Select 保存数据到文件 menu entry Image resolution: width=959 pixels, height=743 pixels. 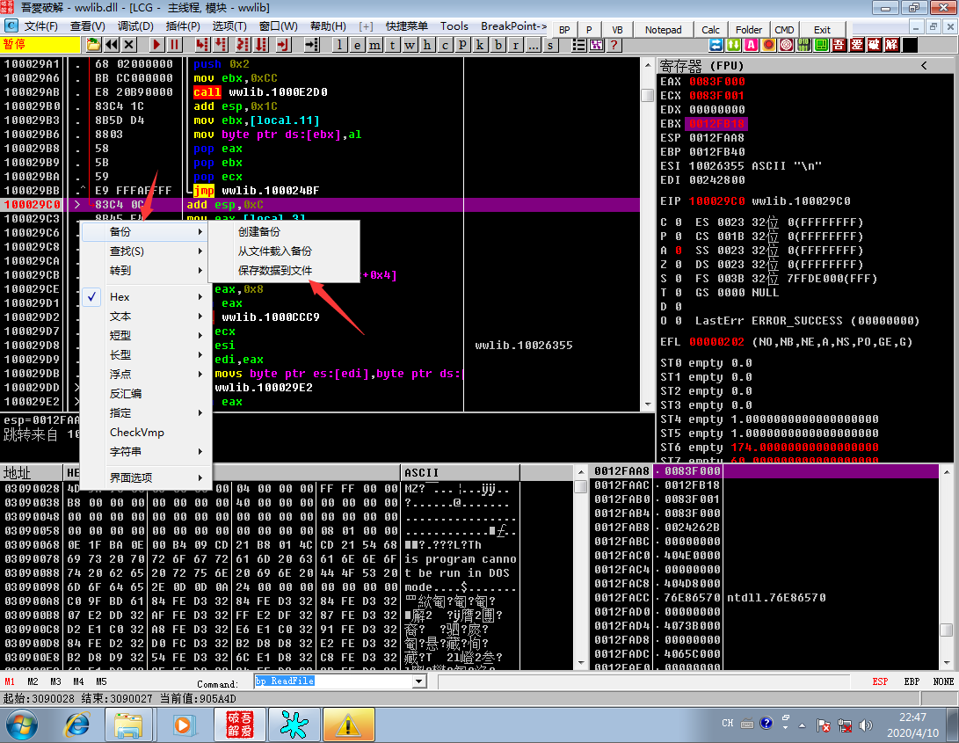[x=284, y=271]
